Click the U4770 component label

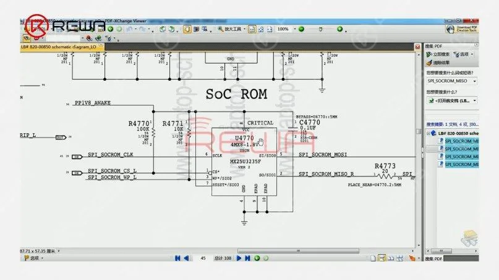click(x=244, y=138)
